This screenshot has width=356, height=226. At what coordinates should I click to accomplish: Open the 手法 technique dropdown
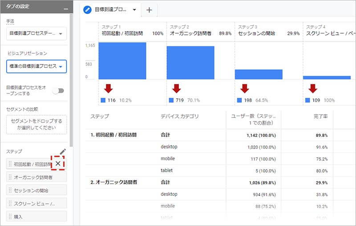(x=36, y=33)
